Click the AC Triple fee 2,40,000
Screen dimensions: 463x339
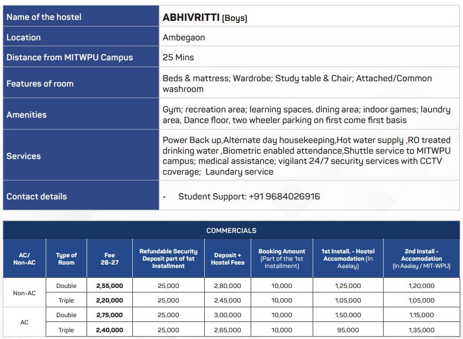click(x=109, y=330)
